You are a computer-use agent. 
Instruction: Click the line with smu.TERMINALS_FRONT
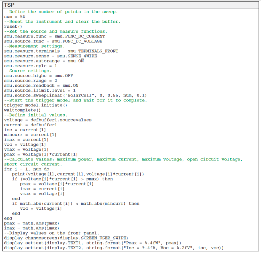[x=61, y=51]
